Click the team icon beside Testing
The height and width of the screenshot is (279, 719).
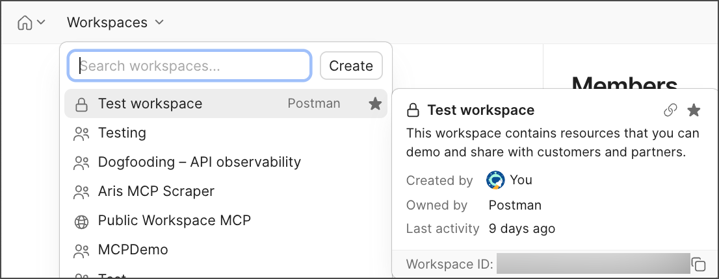(x=81, y=134)
